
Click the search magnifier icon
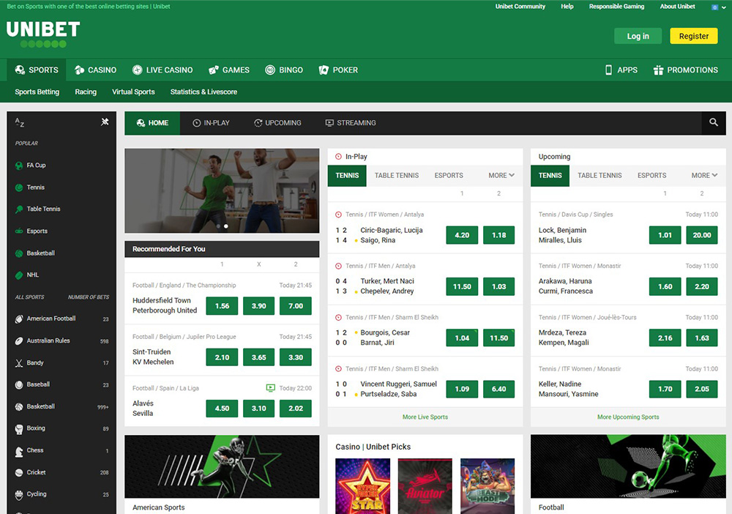point(713,122)
